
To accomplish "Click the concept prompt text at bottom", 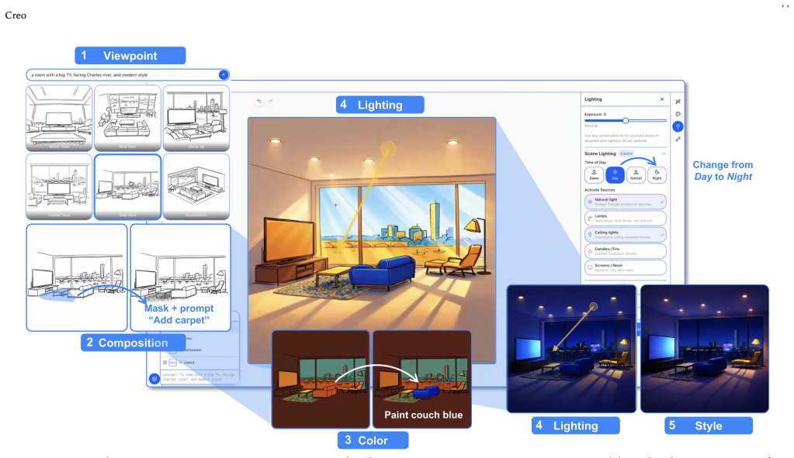I will 199,377.
